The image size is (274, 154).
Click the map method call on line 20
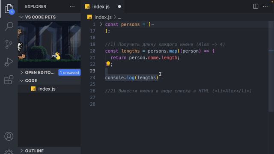(x=173, y=51)
